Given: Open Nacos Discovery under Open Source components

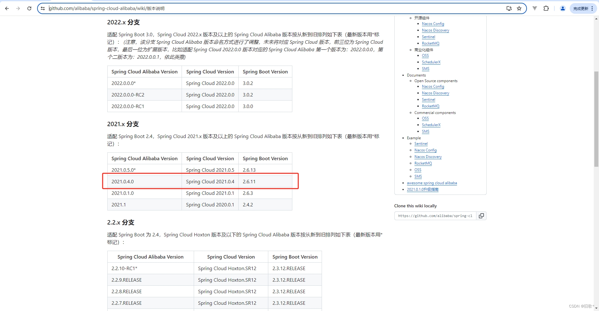Looking at the screenshot, I should tap(435, 93).
